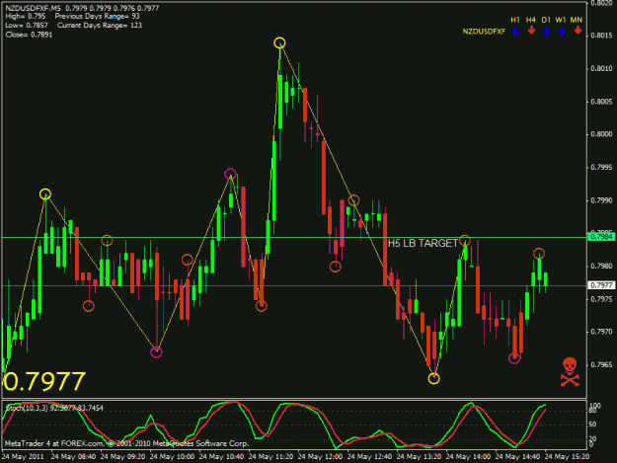
Task: Select the magenta circle at the 10:00 swing low
Action: coord(156,352)
